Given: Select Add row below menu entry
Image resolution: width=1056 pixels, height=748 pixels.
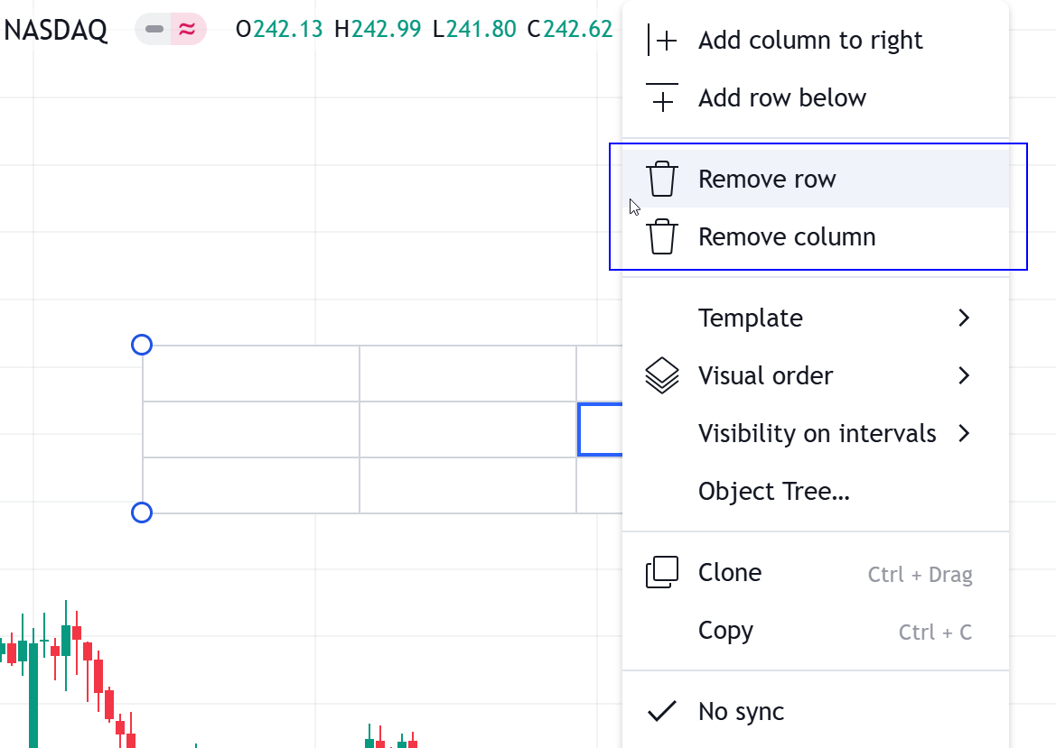Looking at the screenshot, I should [x=782, y=97].
